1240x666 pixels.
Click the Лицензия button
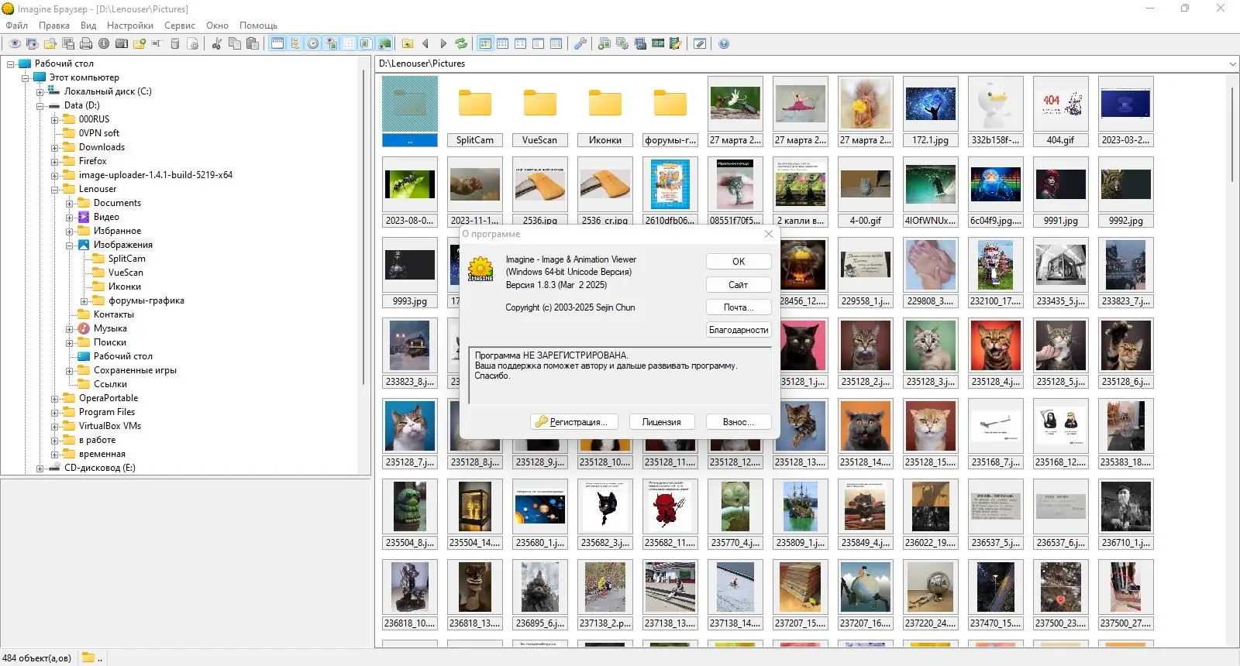(x=662, y=422)
